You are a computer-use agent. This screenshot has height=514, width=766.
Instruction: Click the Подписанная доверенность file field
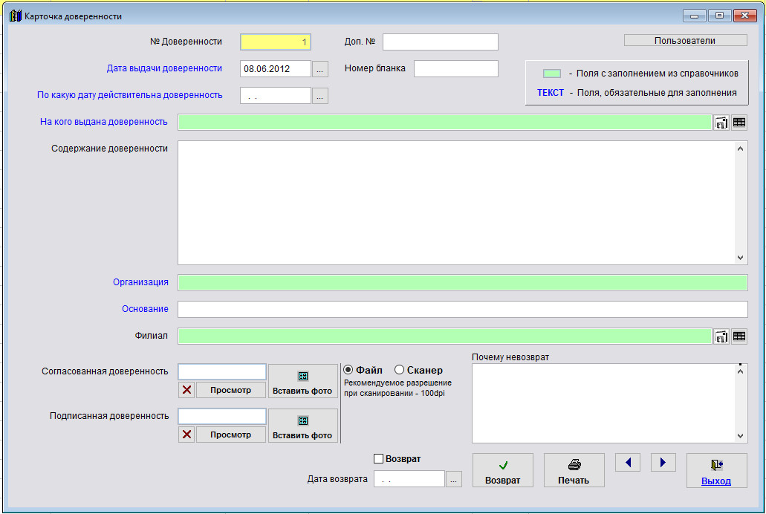coord(222,416)
